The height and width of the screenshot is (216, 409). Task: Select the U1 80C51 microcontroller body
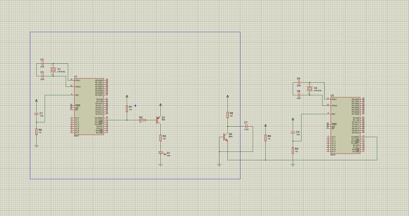click(x=89, y=107)
